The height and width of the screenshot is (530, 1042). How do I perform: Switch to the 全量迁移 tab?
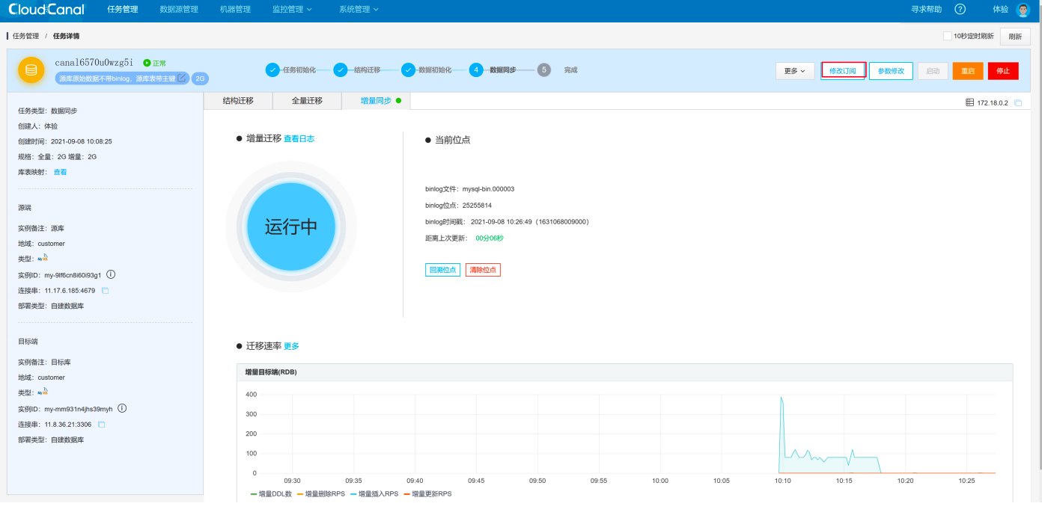pos(307,101)
